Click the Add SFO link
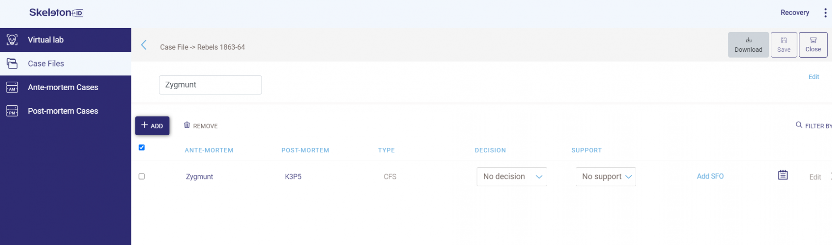 click(x=710, y=176)
